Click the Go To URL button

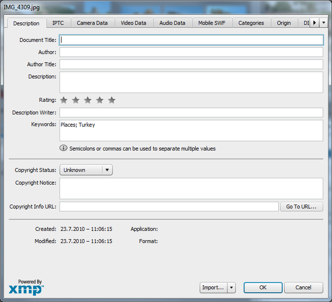[x=301, y=207]
